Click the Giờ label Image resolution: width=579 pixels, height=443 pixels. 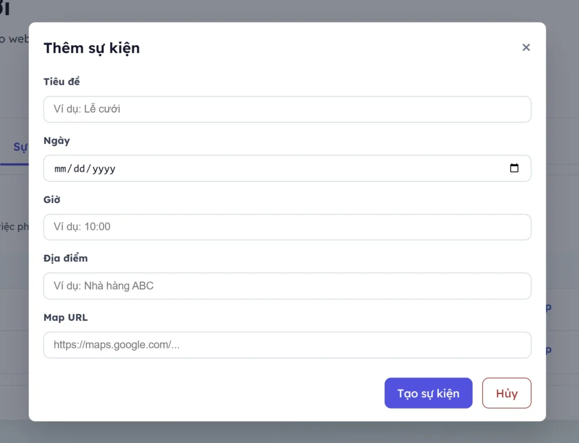[52, 199]
